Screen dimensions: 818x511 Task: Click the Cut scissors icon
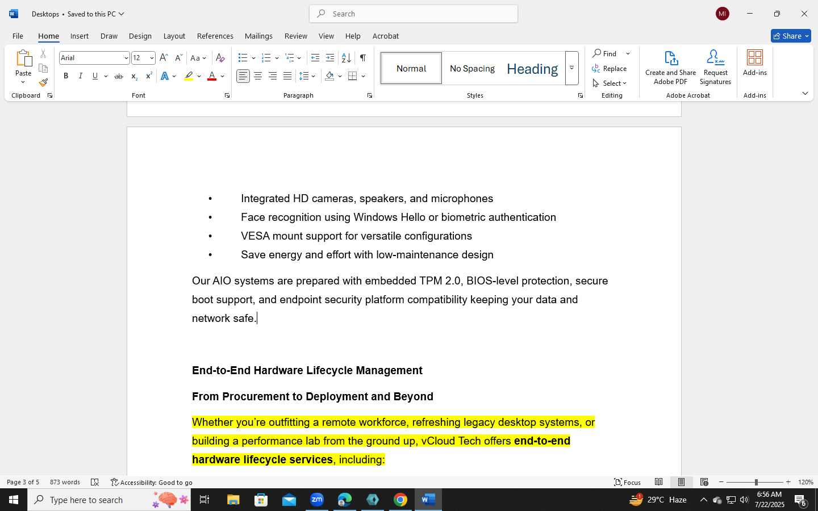click(x=43, y=54)
